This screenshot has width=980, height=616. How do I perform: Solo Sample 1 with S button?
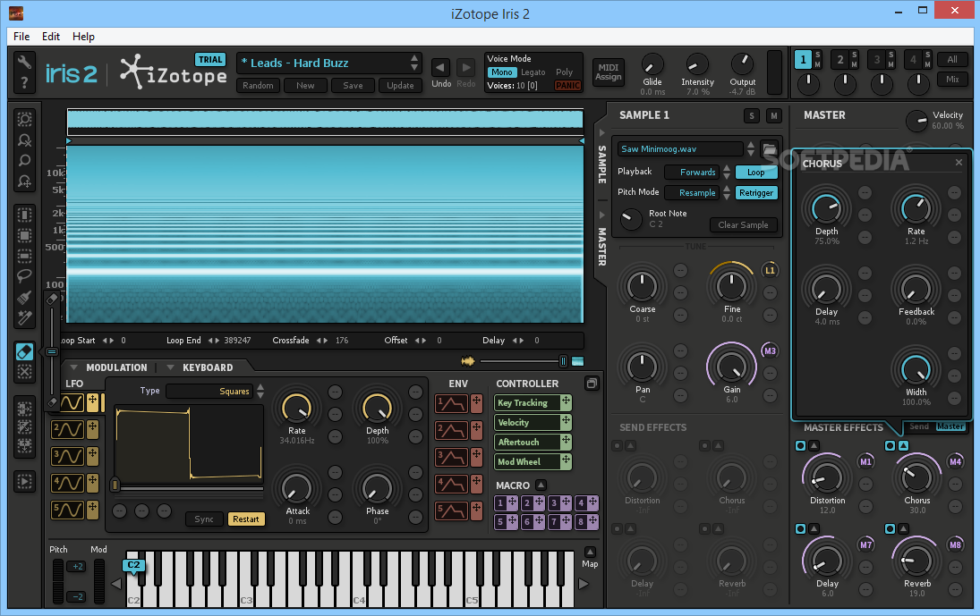tap(752, 115)
